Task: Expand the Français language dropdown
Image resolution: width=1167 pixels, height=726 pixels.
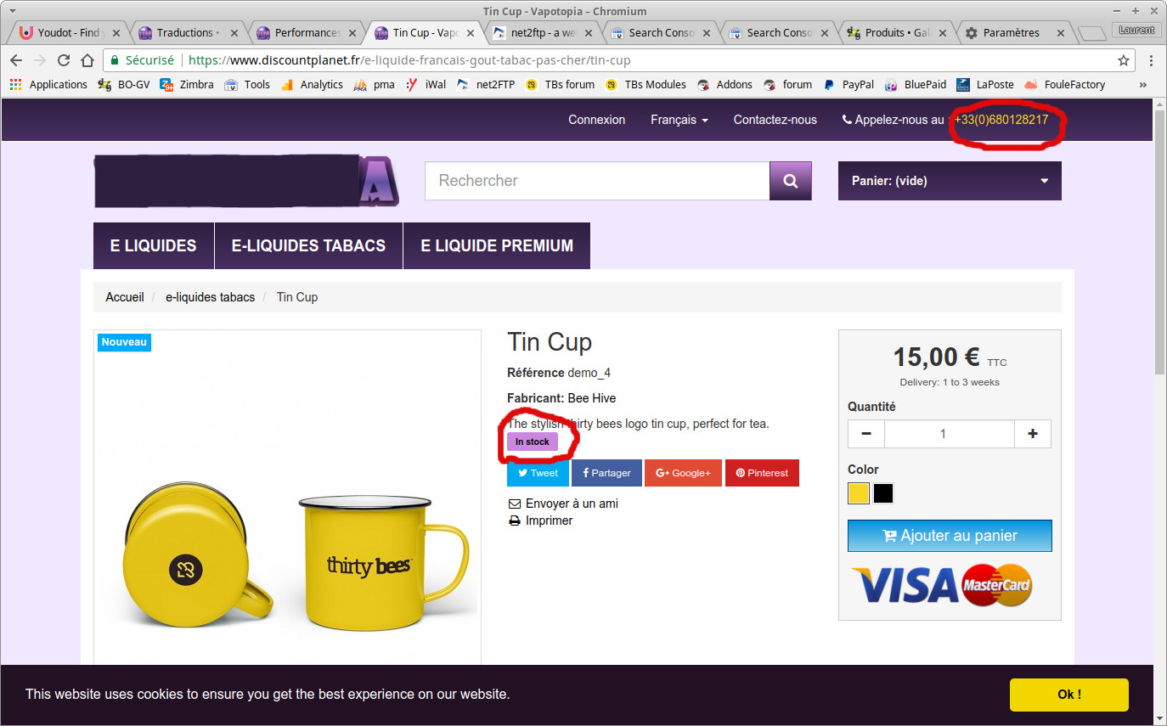Action: (x=679, y=120)
